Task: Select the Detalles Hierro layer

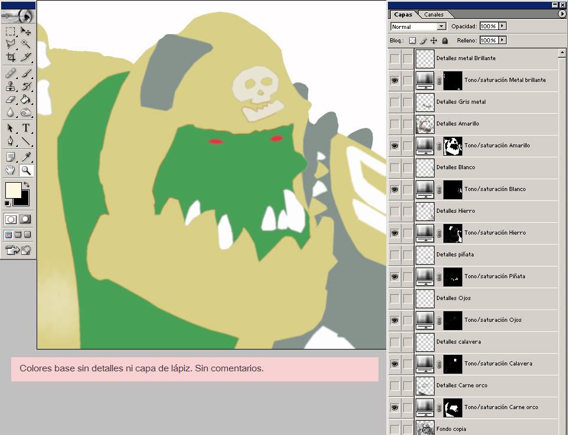Action: [486, 211]
